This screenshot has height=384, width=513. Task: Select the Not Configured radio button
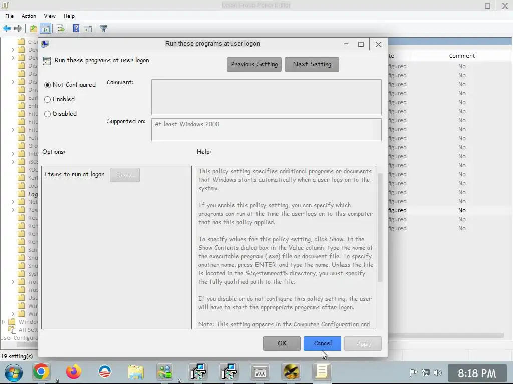pos(47,85)
